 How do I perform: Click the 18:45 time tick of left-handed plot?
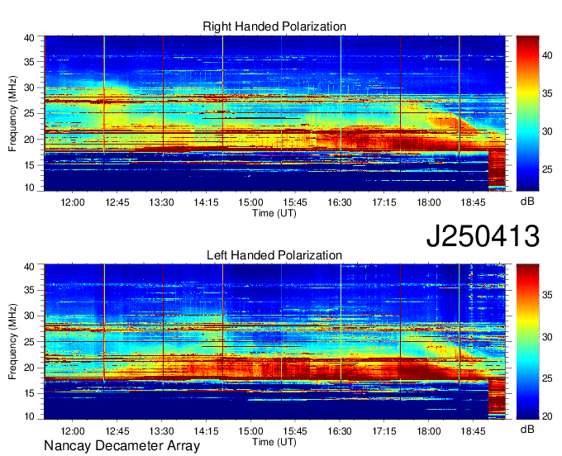tap(473, 431)
